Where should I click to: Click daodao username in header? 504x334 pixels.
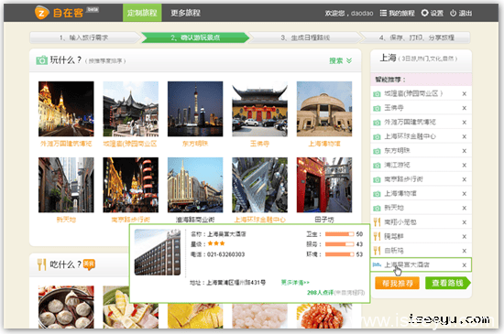coord(362,13)
